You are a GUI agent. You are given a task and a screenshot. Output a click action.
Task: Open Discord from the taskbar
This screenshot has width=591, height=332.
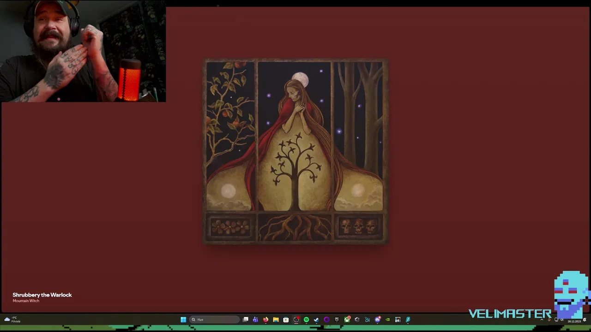[x=377, y=320]
